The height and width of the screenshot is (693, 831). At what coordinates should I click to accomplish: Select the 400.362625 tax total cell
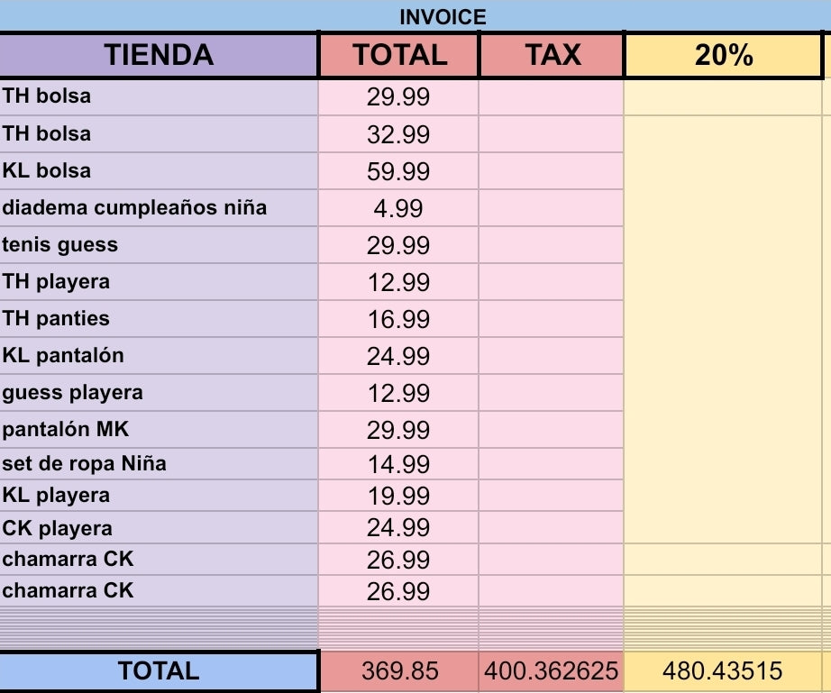coord(552,671)
